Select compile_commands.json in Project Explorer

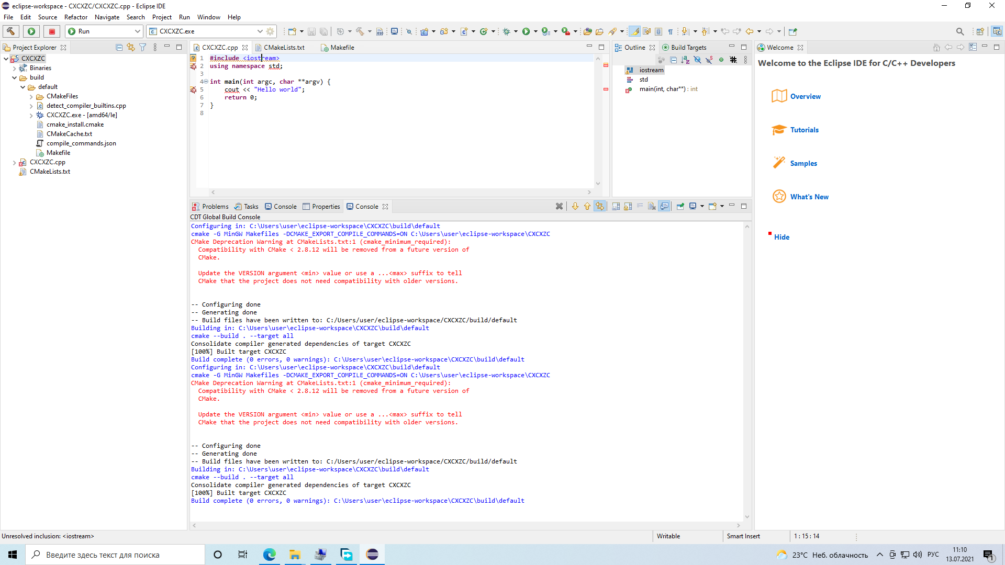pyautogui.click(x=81, y=143)
